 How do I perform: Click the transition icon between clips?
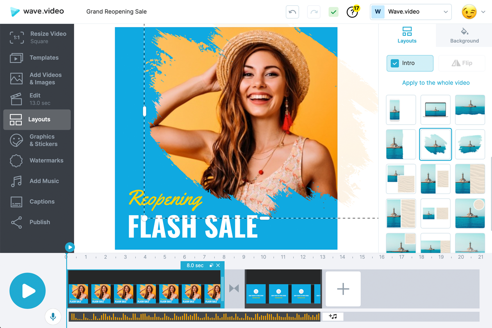[234, 289]
